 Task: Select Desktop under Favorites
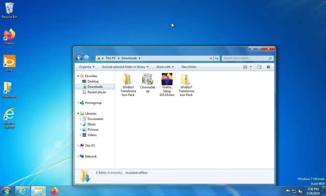click(x=93, y=81)
